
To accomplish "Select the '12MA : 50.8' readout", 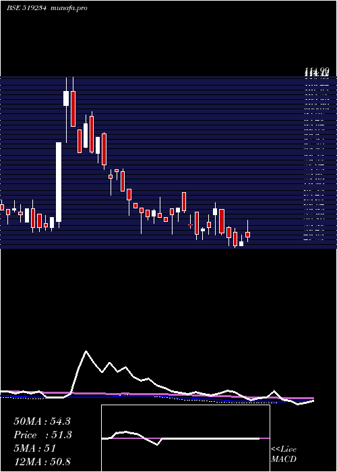I will point(42,461).
